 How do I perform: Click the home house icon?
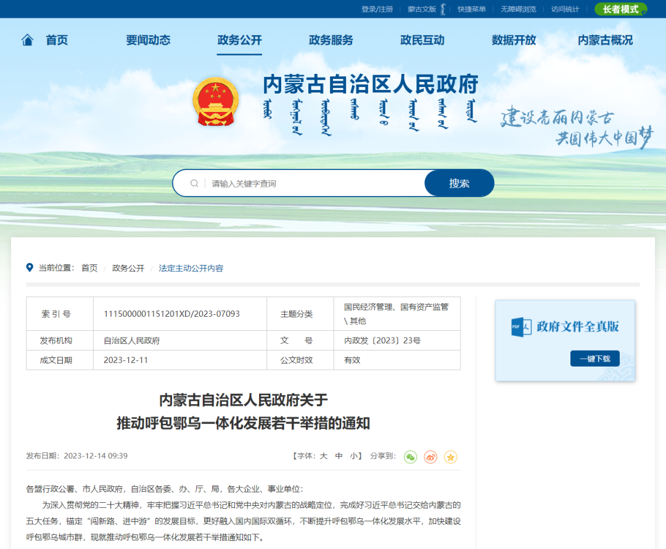(x=28, y=41)
